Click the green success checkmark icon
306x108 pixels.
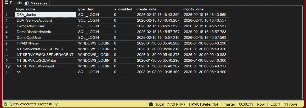point(5,104)
